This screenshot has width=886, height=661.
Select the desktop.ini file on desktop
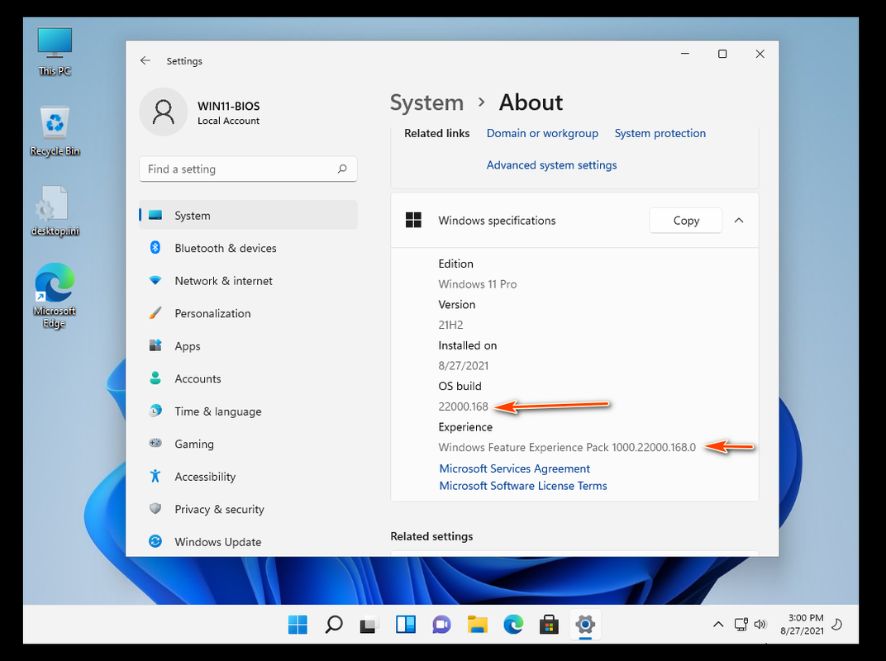point(55,211)
